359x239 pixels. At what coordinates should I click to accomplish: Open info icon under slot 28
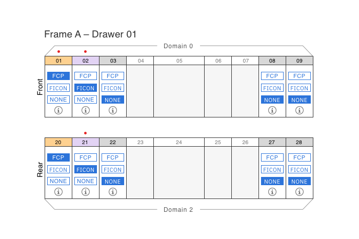pyautogui.click(x=300, y=191)
